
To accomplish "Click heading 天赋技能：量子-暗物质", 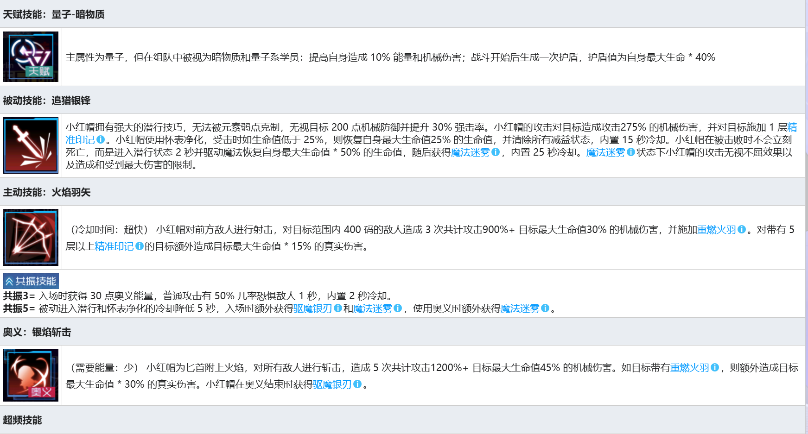I will (54, 14).
